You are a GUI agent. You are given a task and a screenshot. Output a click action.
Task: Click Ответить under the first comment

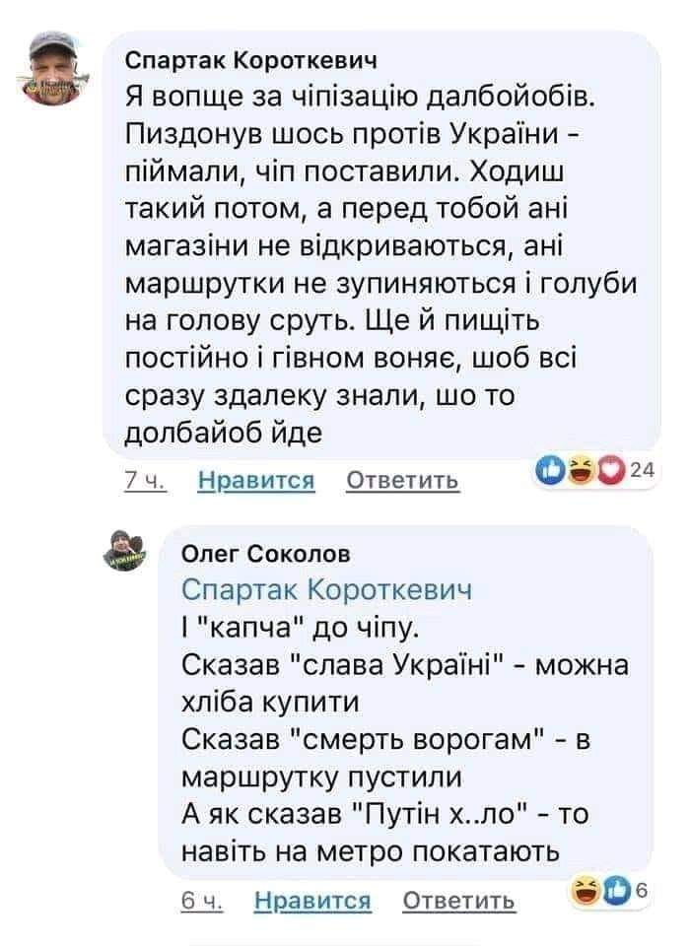click(403, 480)
